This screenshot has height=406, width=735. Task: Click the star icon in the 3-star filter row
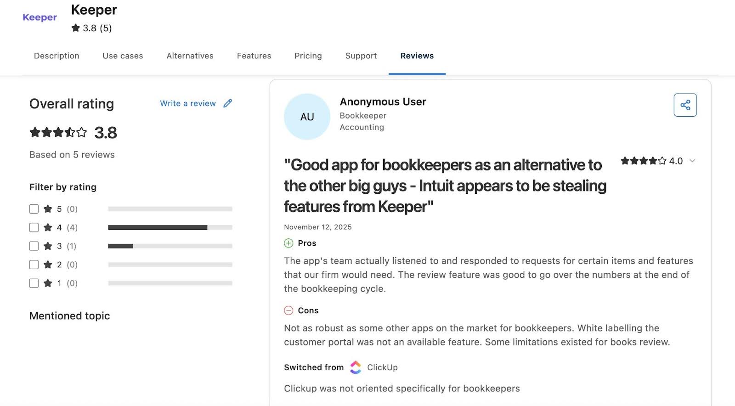tap(48, 246)
